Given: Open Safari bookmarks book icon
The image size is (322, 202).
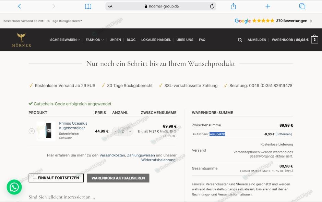Looking at the screenshot, I should point(88,7).
